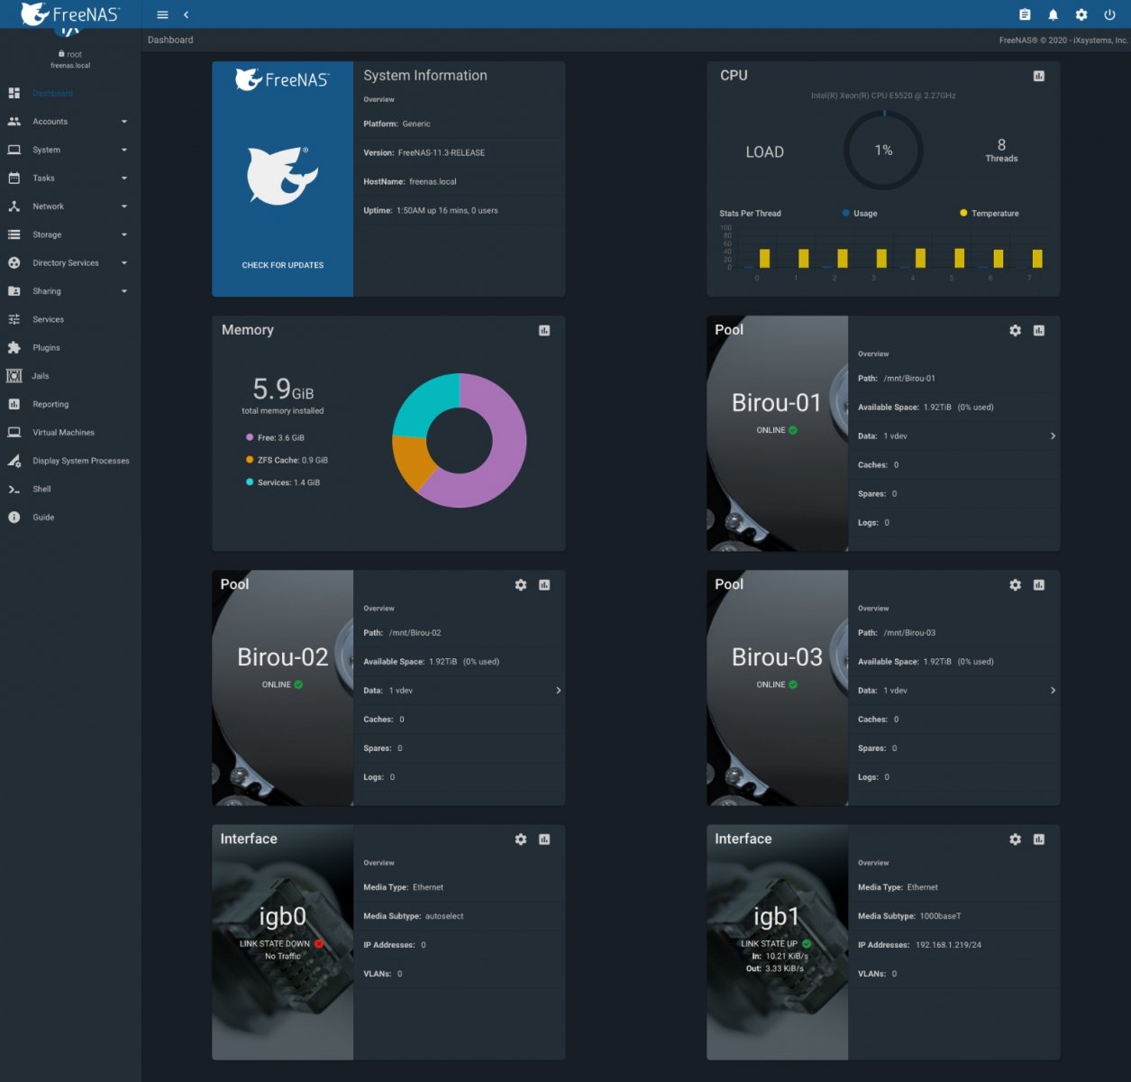
Task: Open Jails in the sidebar
Action: pos(70,376)
